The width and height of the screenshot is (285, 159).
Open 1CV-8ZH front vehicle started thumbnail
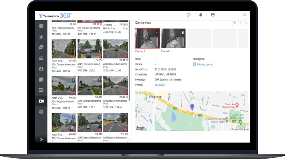coord(90,49)
